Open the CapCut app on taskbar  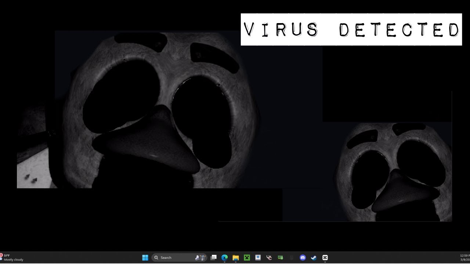(x=325, y=257)
